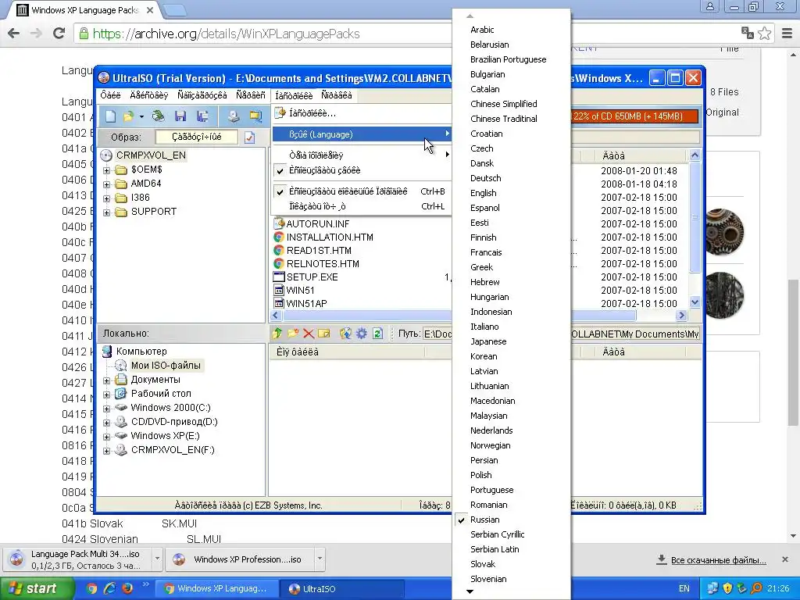The width and height of the screenshot is (800, 600).
Task: Expand the SUPPORT folder tree node
Action: [x=106, y=212]
